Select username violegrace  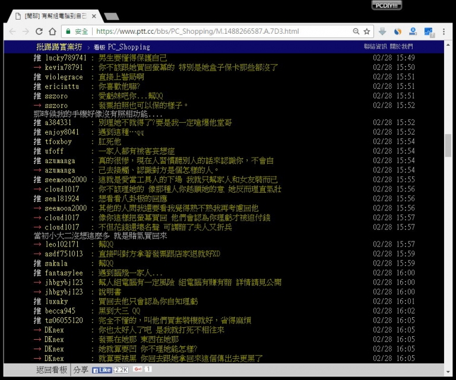[x=64, y=77]
